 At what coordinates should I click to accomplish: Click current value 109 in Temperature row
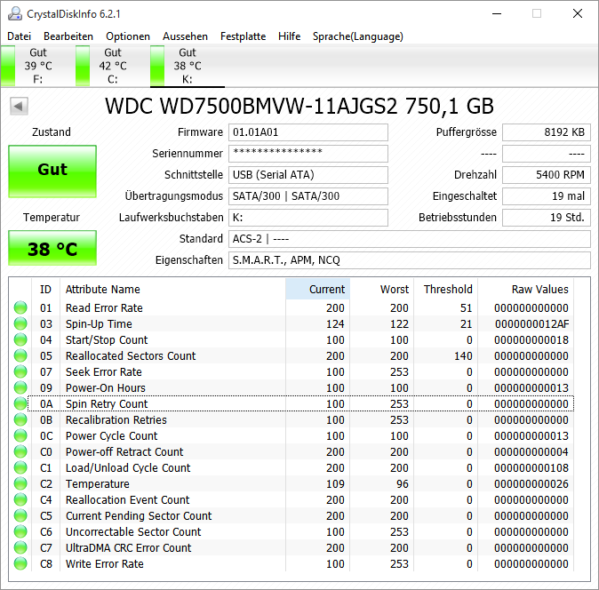click(x=335, y=484)
